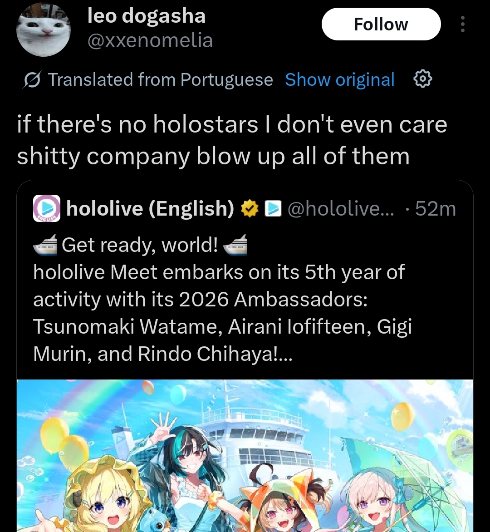Select the main tweet about holostars

232,140
